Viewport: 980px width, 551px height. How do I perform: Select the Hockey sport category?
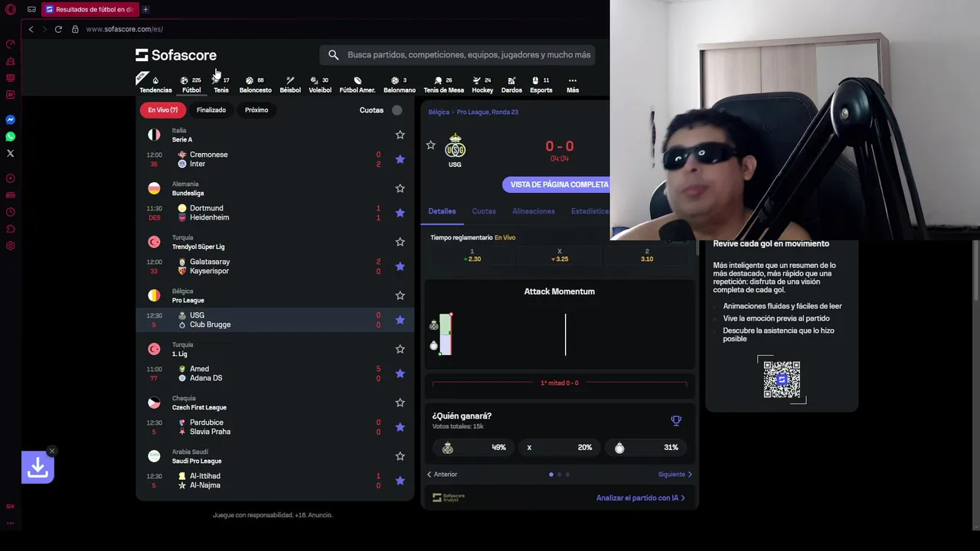pos(482,84)
